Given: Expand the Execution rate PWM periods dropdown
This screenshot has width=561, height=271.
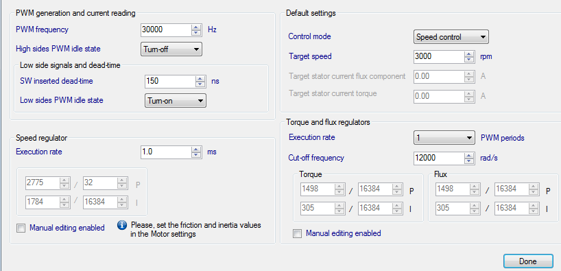Looking at the screenshot, I should click(444, 138).
